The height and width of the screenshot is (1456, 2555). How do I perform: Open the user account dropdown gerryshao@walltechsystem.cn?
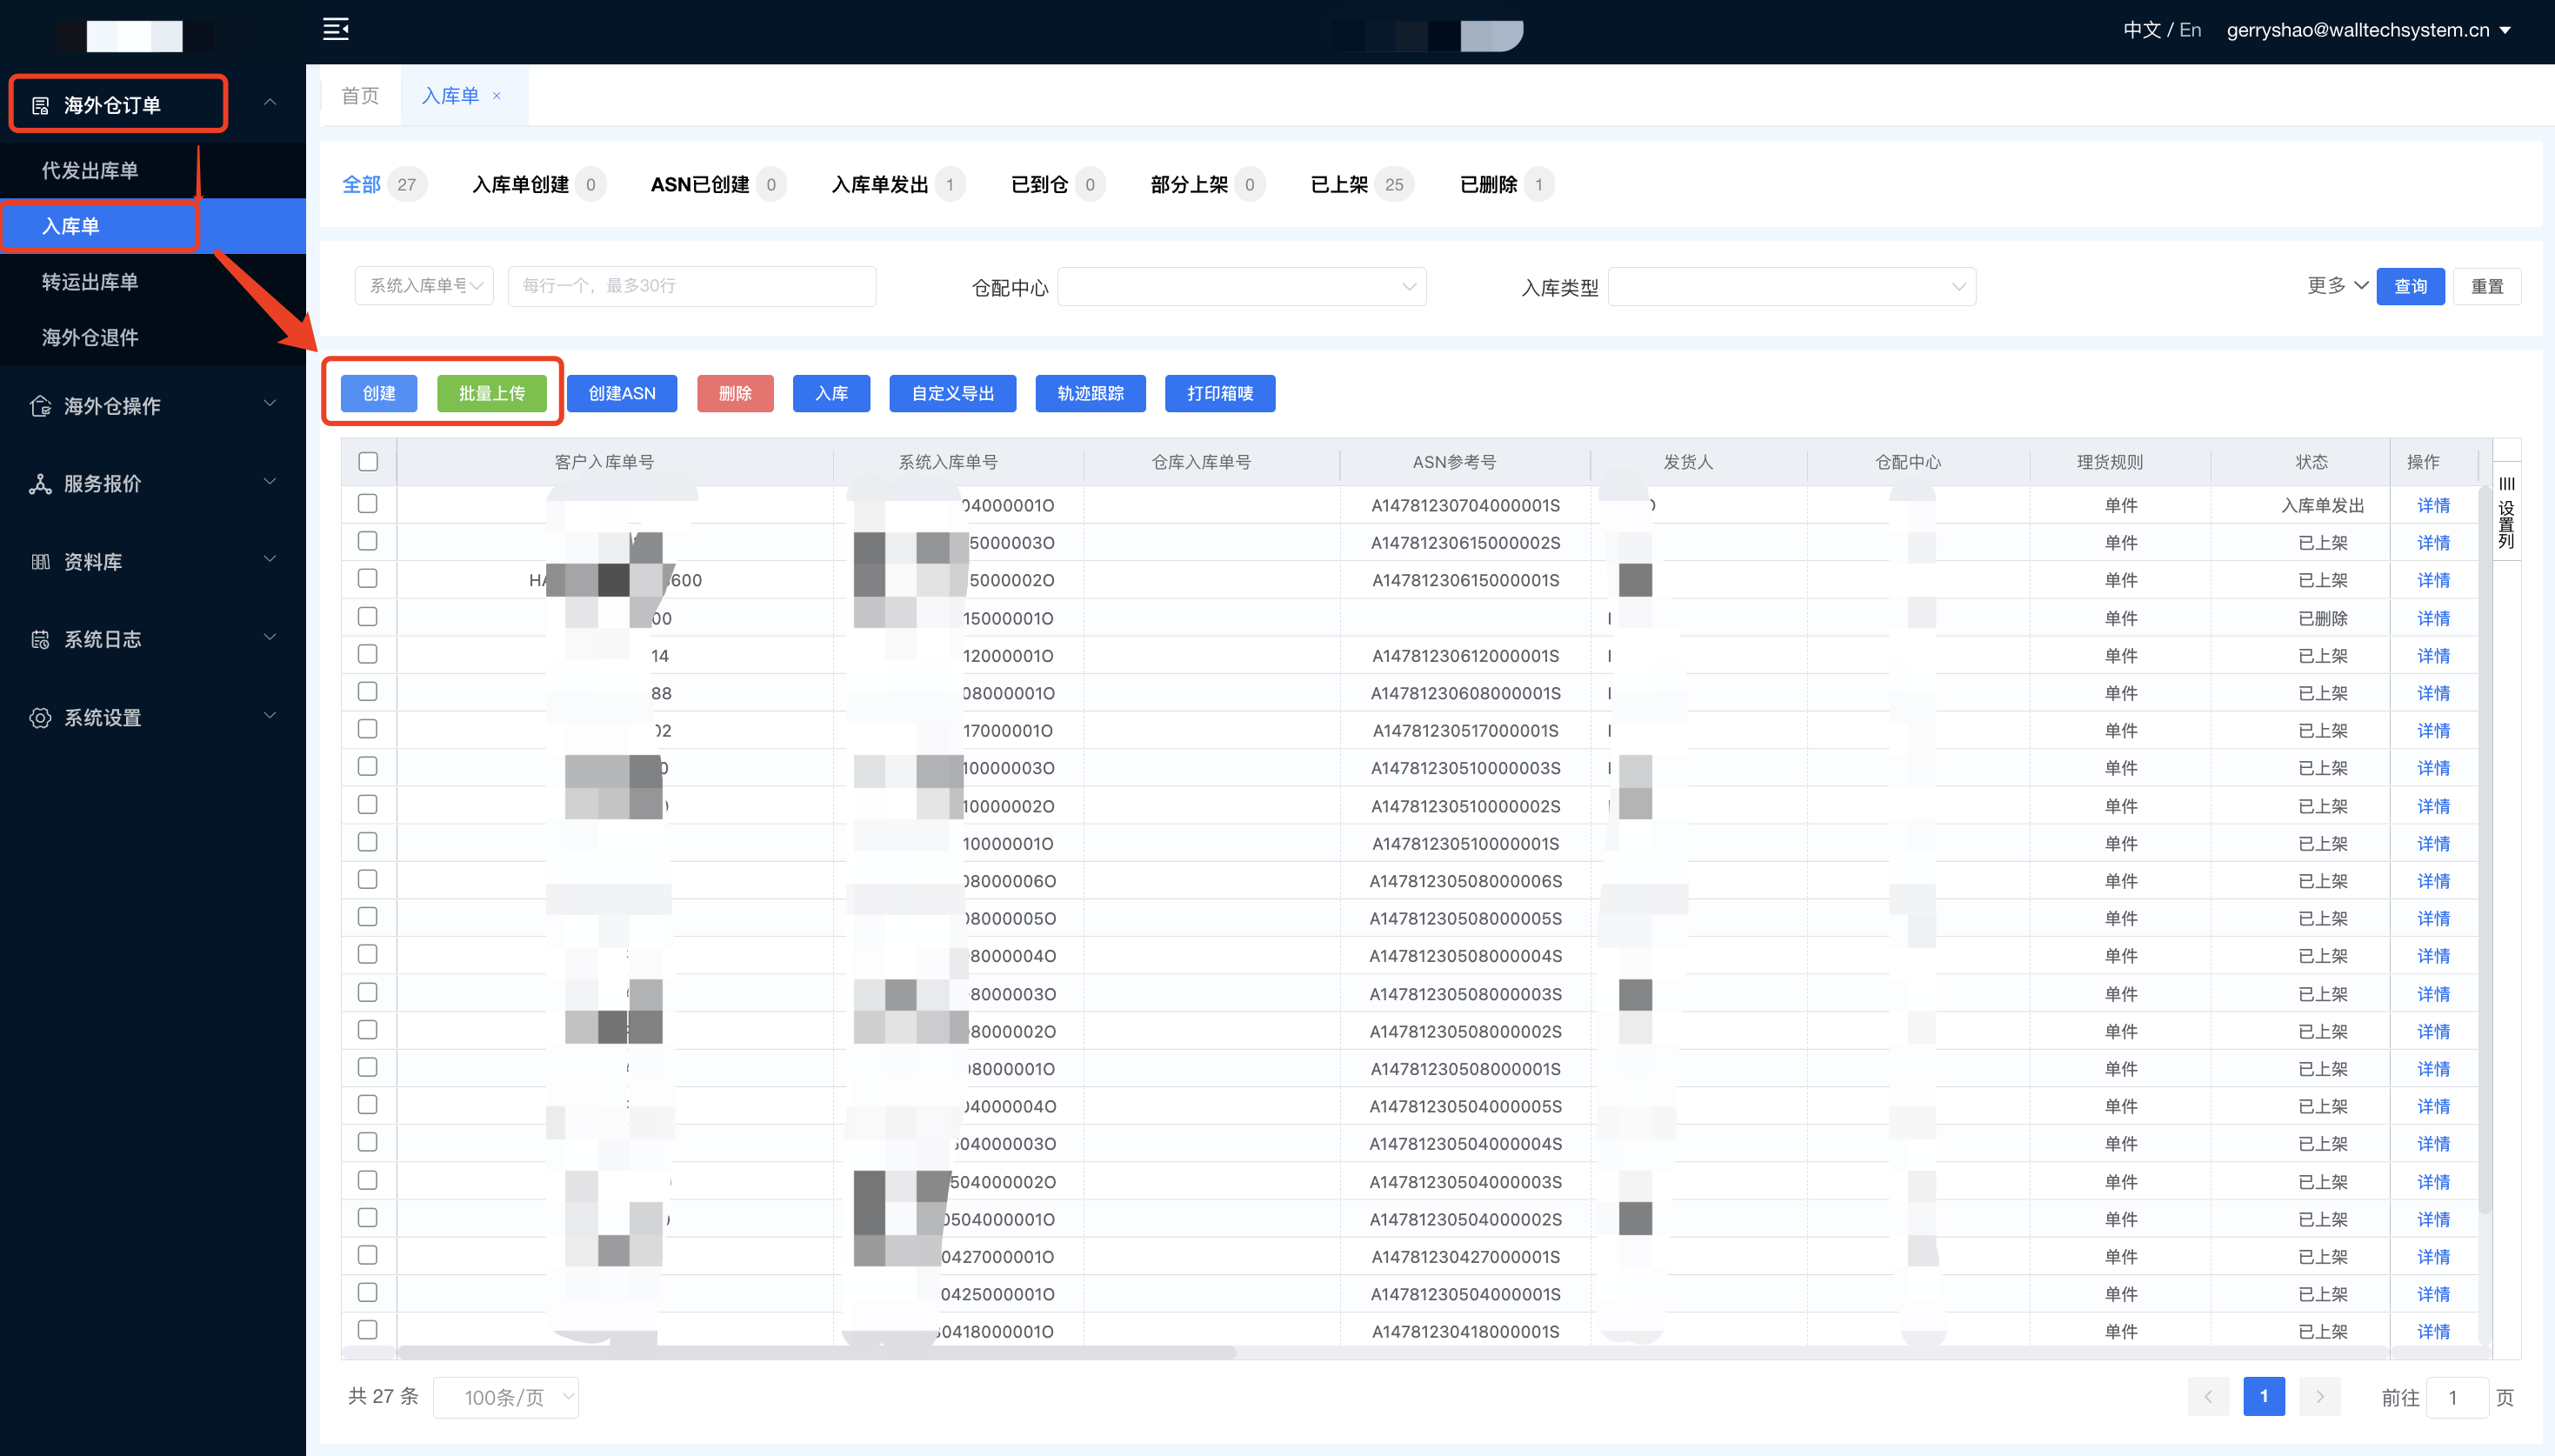click(x=2368, y=30)
